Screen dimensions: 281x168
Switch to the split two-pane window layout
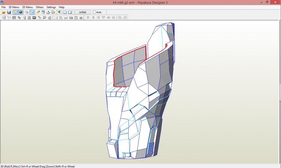pyautogui.click(x=65, y=12)
